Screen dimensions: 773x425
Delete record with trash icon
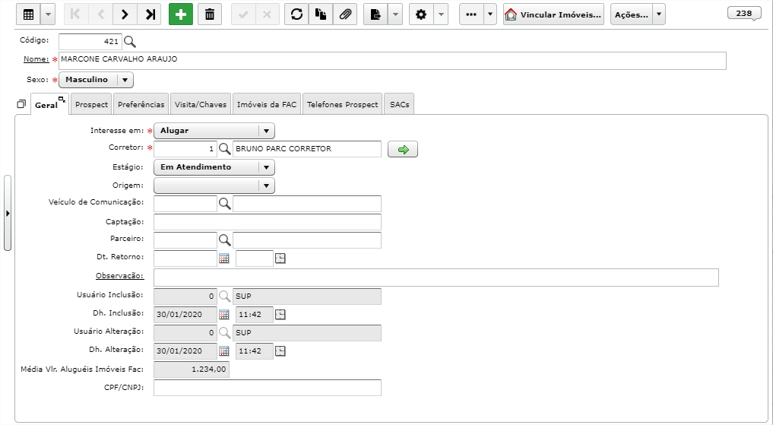click(210, 14)
